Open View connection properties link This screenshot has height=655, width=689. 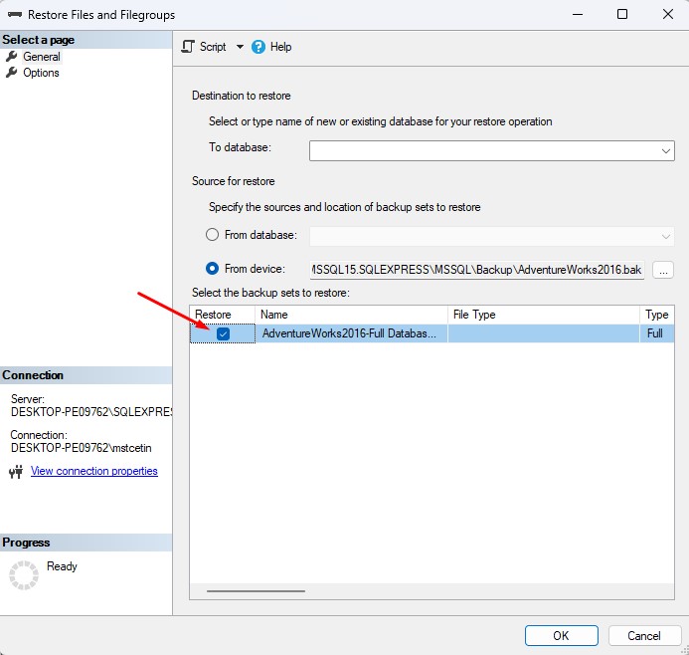pos(94,471)
